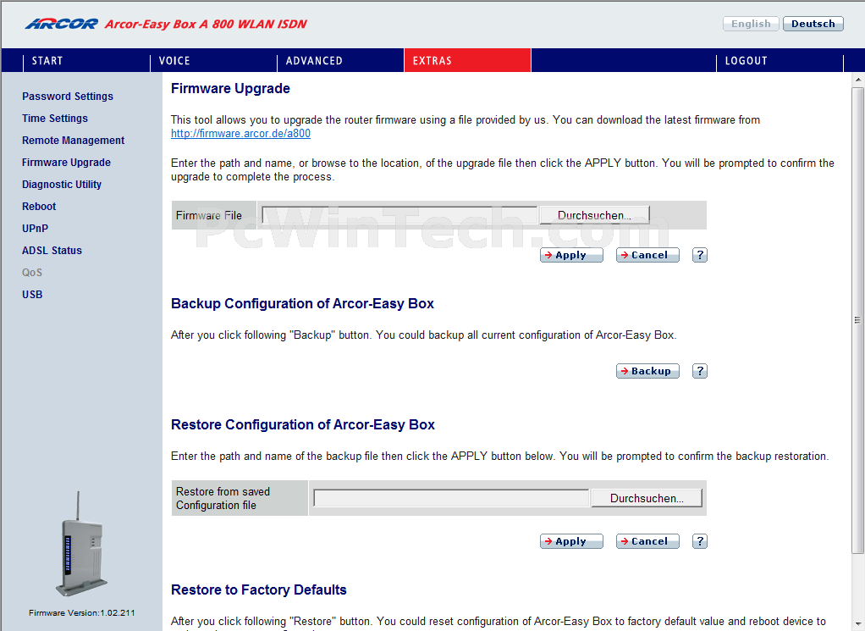Image resolution: width=865 pixels, height=631 pixels.
Task: Click the router device image
Action: 81,544
